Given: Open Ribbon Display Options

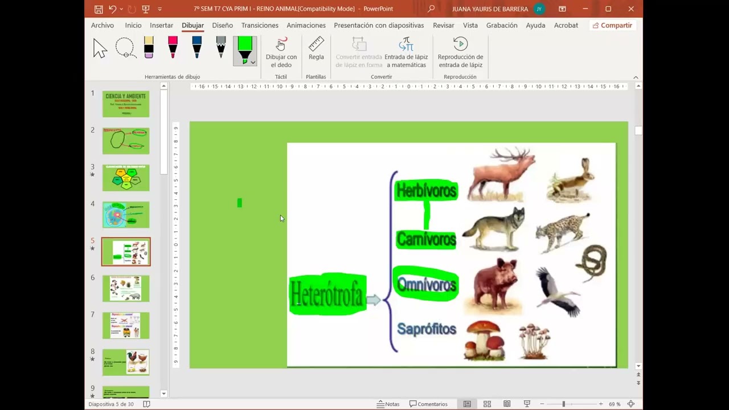Looking at the screenshot, I should pos(562,9).
